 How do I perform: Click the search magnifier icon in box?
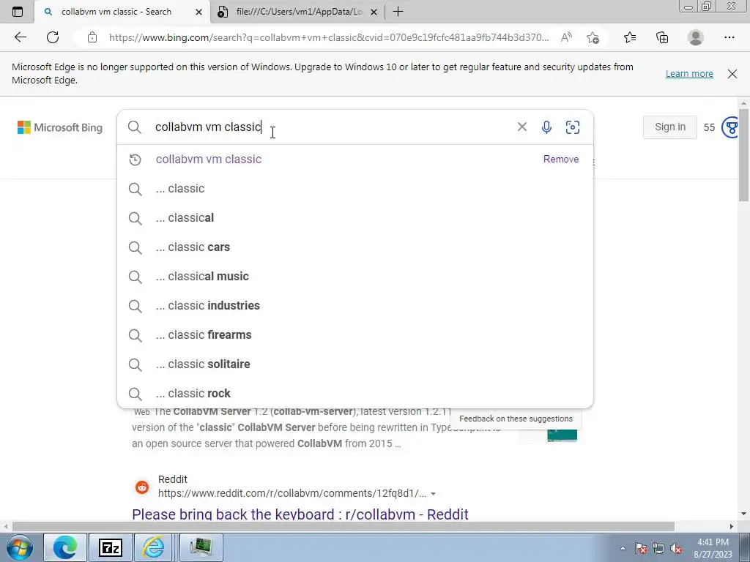[135, 127]
